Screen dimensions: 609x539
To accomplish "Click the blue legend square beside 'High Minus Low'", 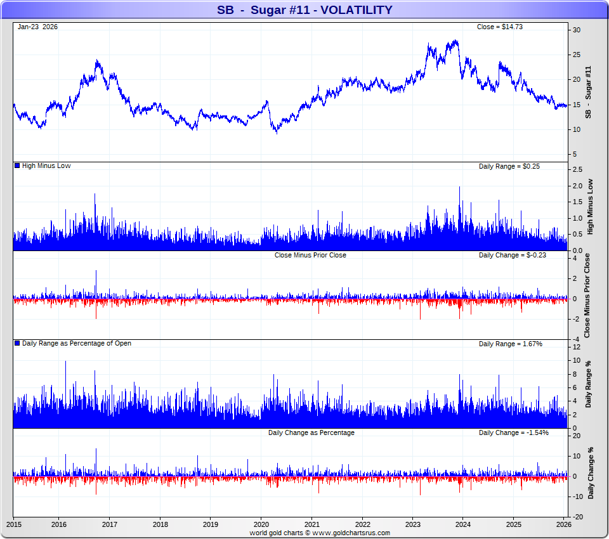I will point(17,166).
